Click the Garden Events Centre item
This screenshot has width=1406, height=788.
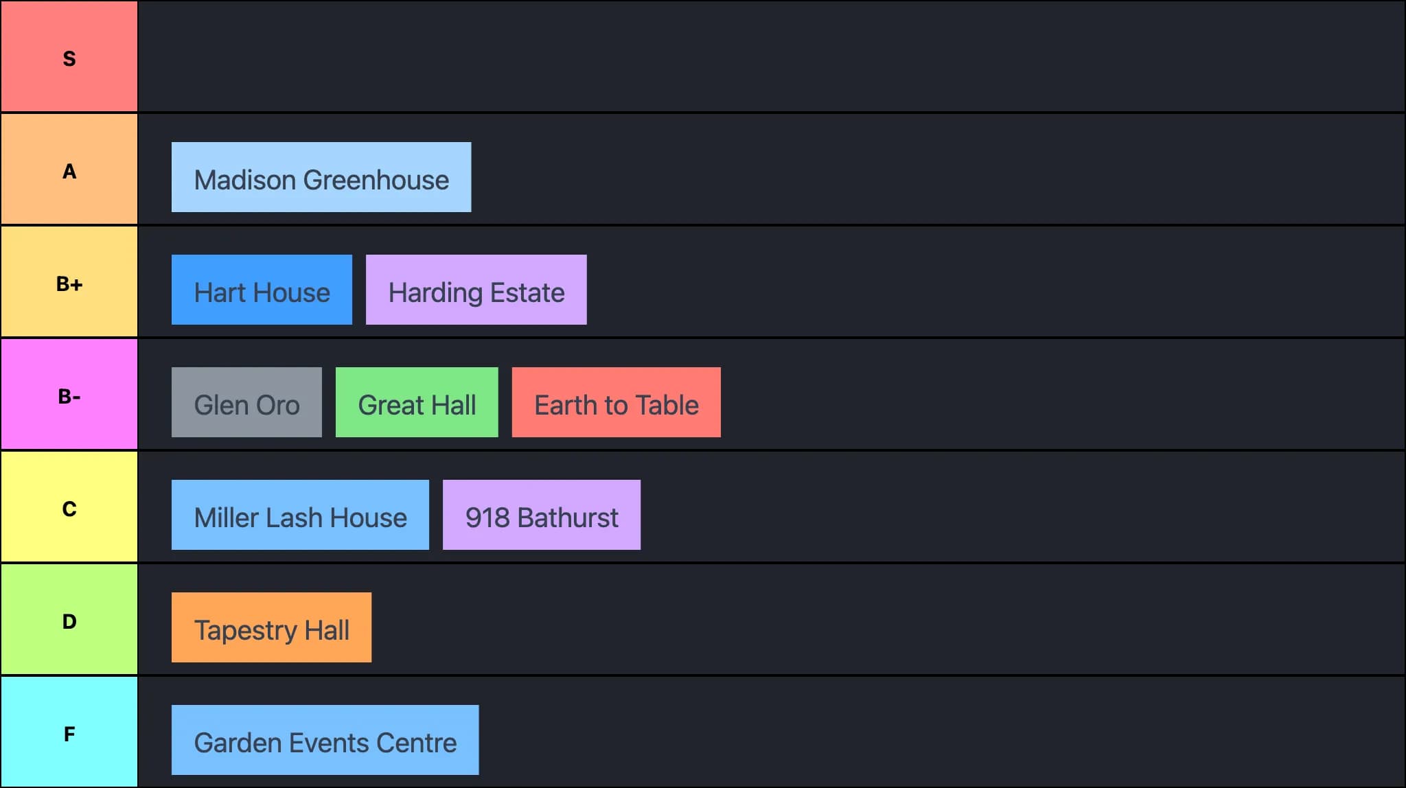click(325, 740)
